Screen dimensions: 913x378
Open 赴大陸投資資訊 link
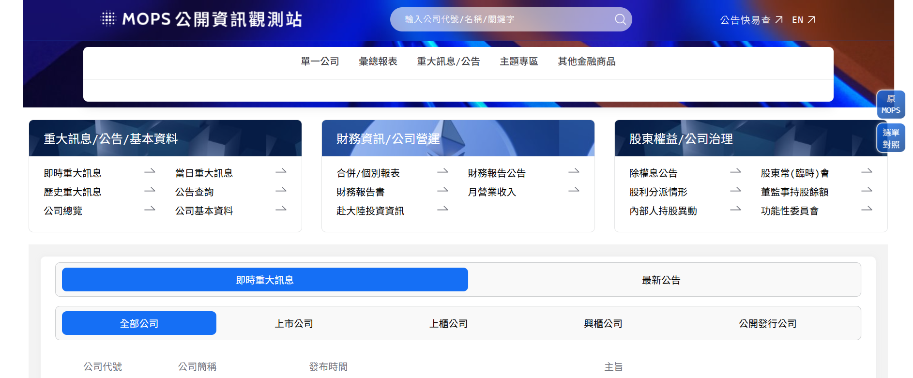pyautogui.click(x=370, y=211)
